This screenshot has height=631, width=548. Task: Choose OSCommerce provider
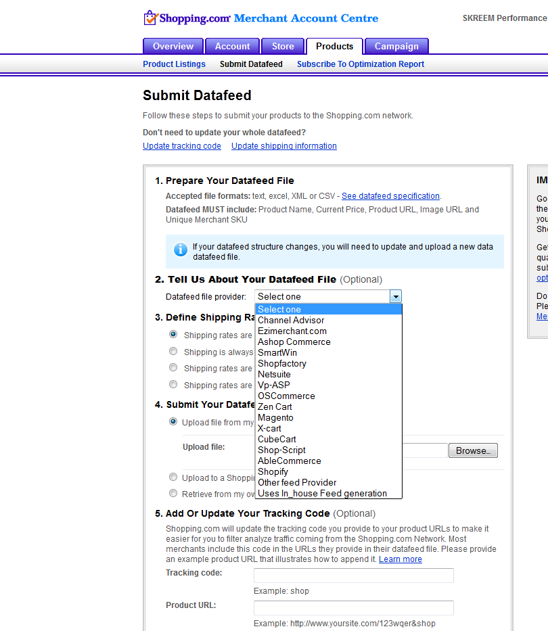coord(329,396)
